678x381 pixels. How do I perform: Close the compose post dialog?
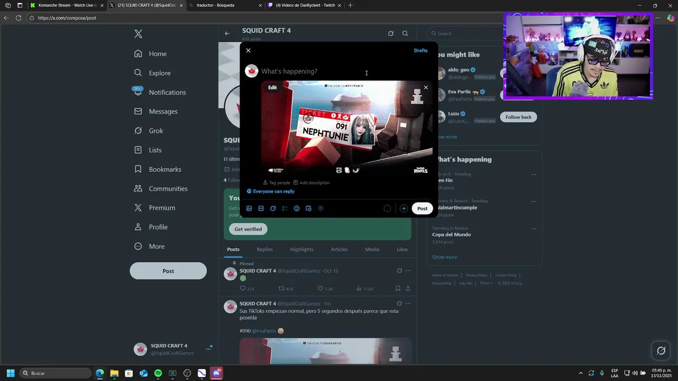point(248,50)
